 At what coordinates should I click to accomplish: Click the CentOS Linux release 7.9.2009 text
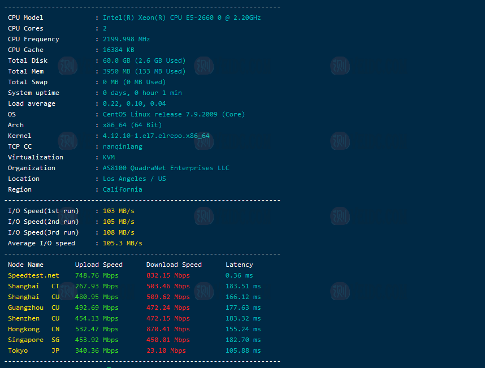pyautogui.click(x=174, y=114)
